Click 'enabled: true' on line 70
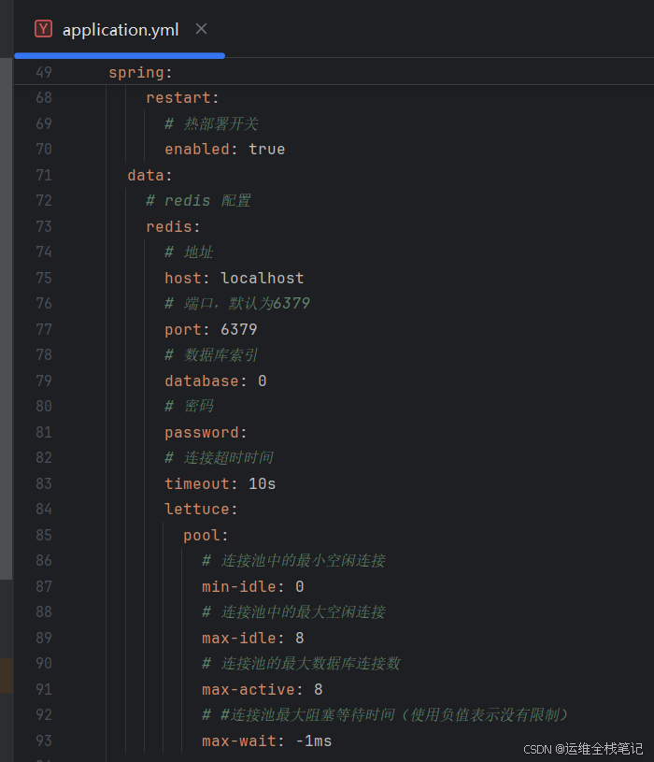Image resolution: width=654 pixels, height=762 pixels. (225, 150)
